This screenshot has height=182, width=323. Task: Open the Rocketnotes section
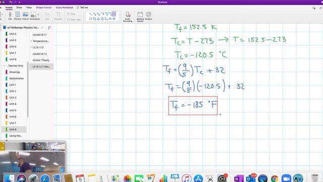click(16, 78)
